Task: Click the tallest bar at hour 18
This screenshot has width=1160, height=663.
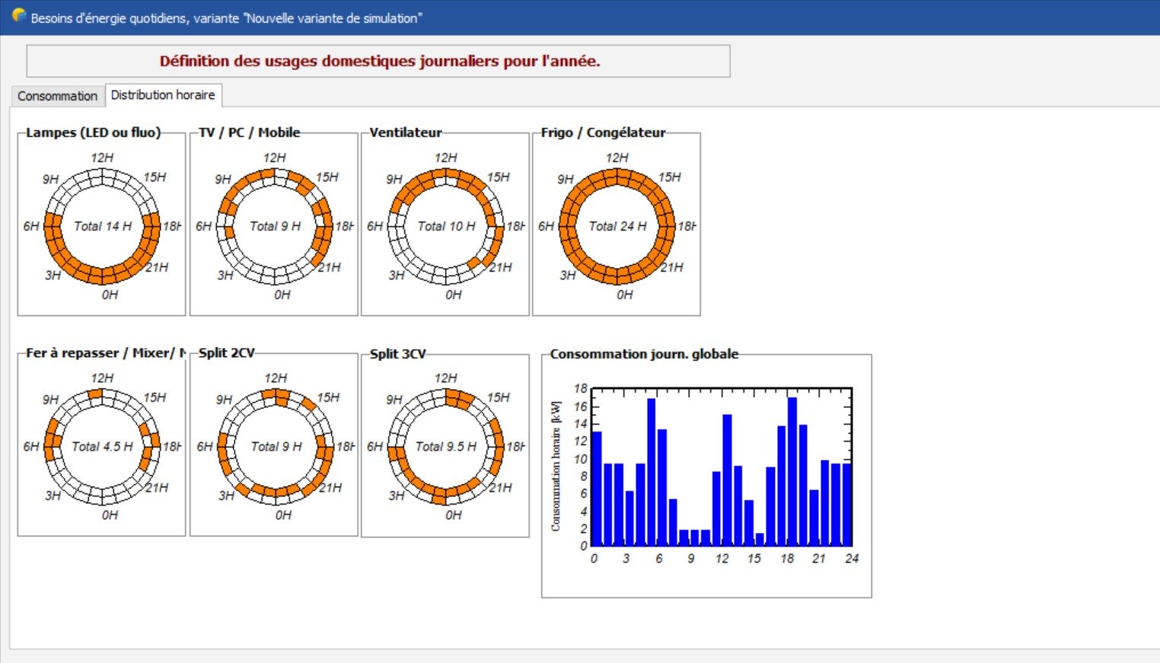Action: pyautogui.click(x=792, y=472)
